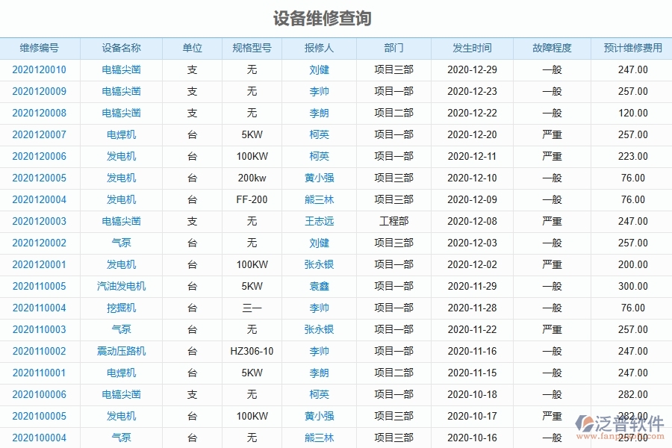Click the 故障程度 column header
The image size is (672, 448).
point(550,48)
